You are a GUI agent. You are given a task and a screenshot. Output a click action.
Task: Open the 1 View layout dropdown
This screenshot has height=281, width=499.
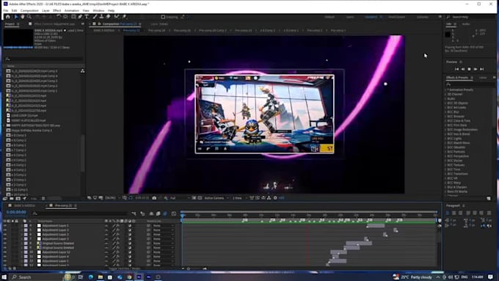[x=239, y=198]
